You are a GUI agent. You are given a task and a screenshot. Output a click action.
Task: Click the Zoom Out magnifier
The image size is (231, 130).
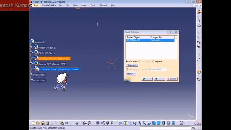tap(144, 123)
